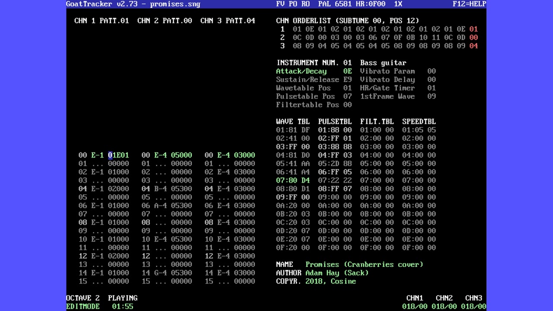553x311 pixels.
Task: Select the INSTRUMENT NUM. 01 field
Action: 314,63
